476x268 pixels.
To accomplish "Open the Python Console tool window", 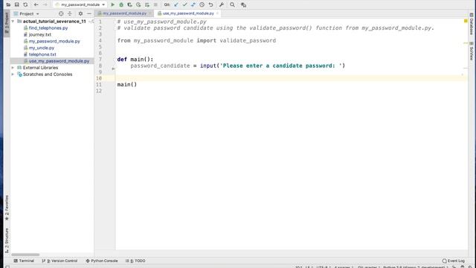I will click(x=102, y=261).
